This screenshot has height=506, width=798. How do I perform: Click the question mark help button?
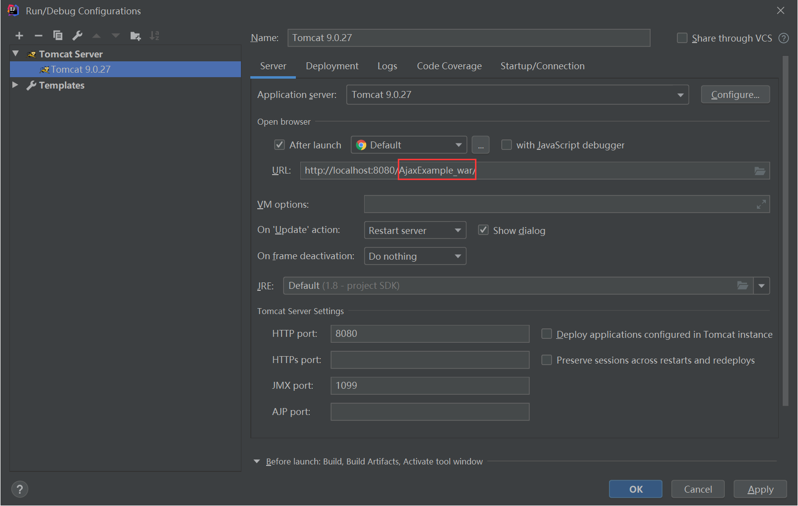point(19,489)
